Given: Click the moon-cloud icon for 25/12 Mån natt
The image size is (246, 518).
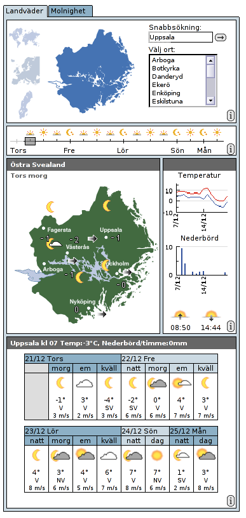Looking at the screenshot, I should tap(182, 455).
